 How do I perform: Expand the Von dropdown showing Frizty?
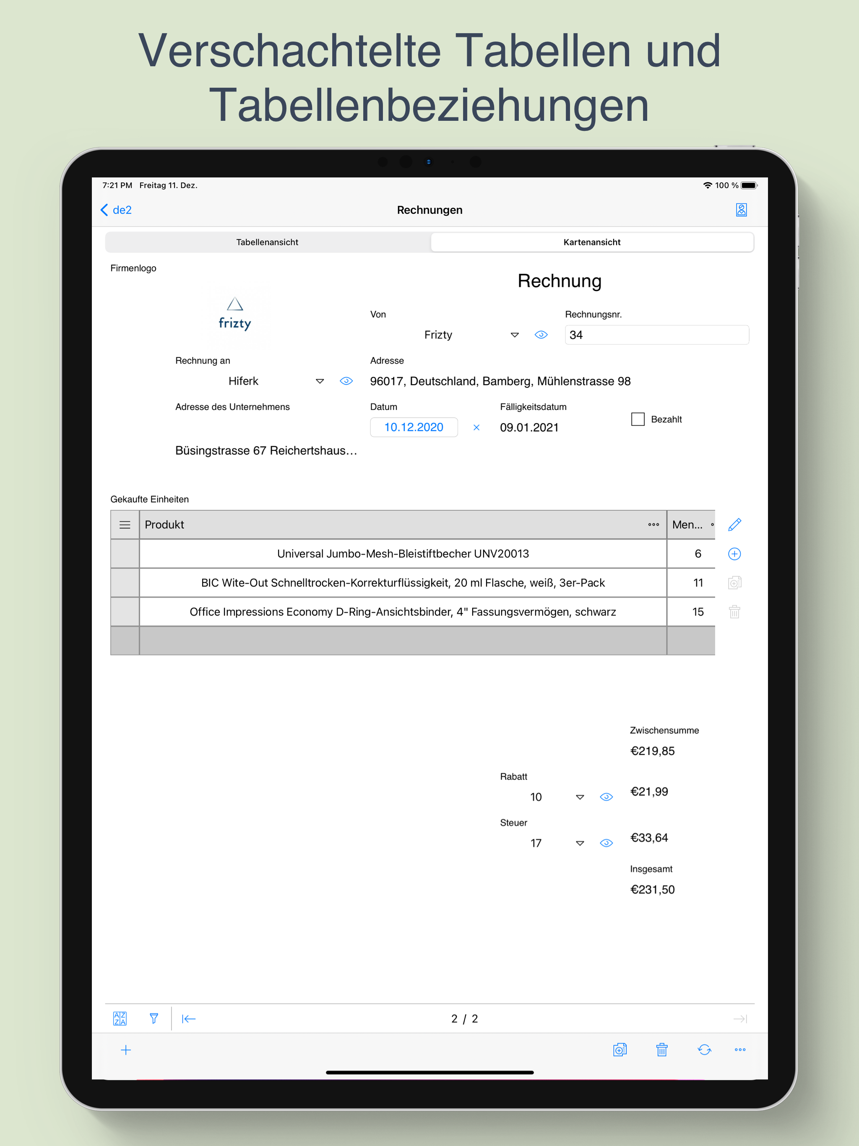(x=515, y=335)
